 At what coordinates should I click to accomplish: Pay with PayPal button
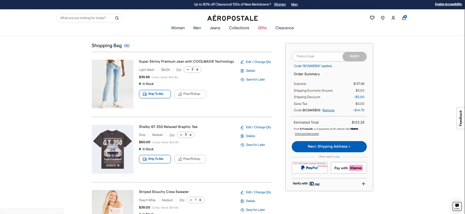[x=309, y=168]
